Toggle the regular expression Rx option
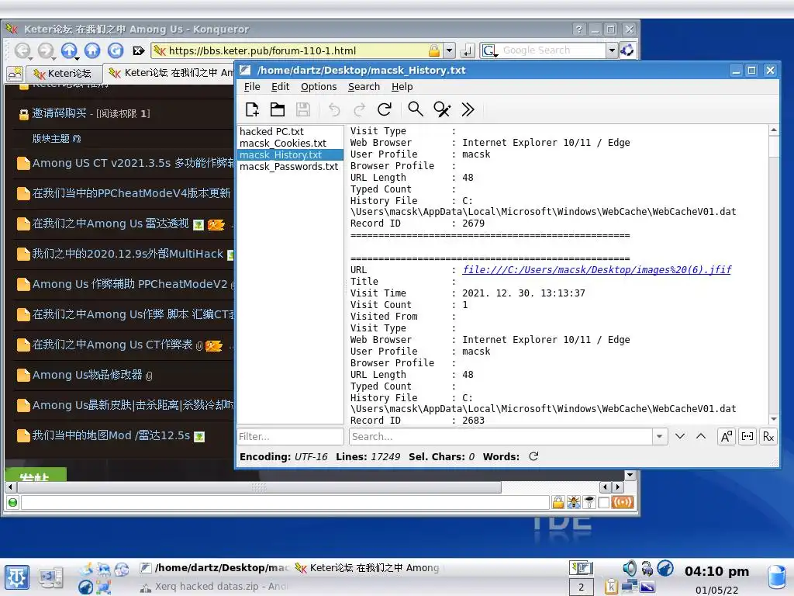 pos(768,436)
